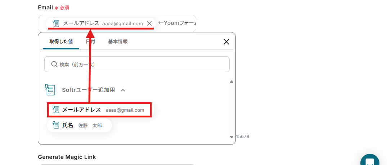Image resolution: width=387 pixels, height=165 pixels.
Task: Click the Email field text ←Yoomフォー
Action: tap(177, 23)
